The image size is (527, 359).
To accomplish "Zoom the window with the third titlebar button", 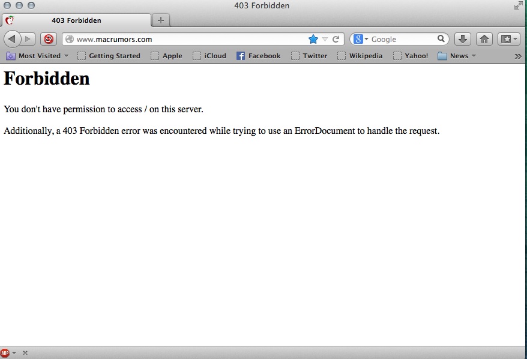I will (31, 5).
